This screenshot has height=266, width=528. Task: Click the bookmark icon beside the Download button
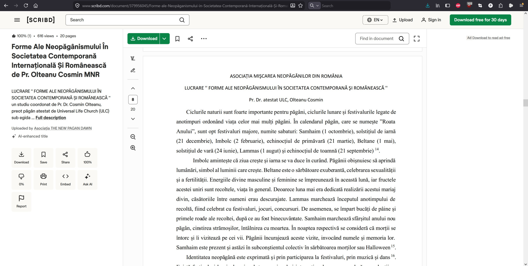click(177, 39)
